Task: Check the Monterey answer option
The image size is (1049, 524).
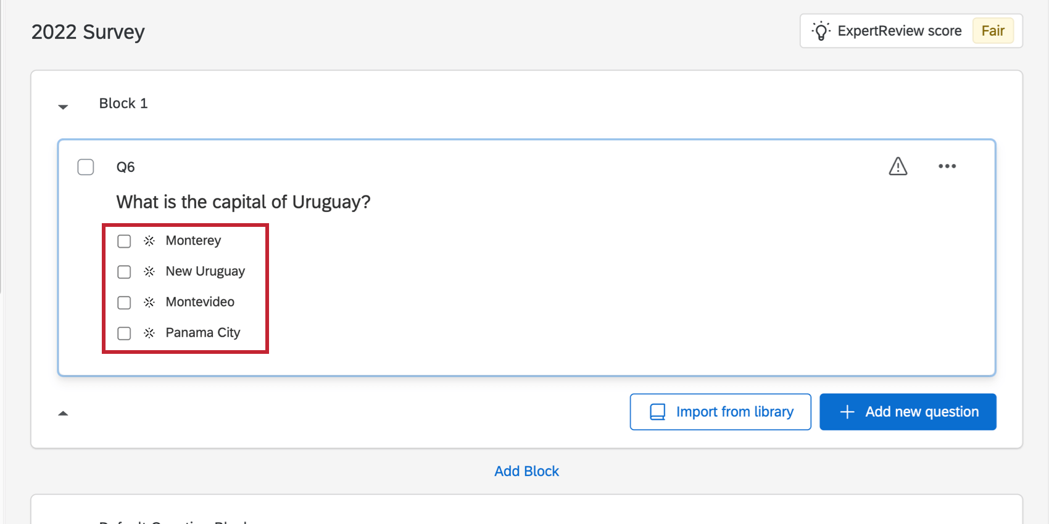Action: [x=124, y=241]
